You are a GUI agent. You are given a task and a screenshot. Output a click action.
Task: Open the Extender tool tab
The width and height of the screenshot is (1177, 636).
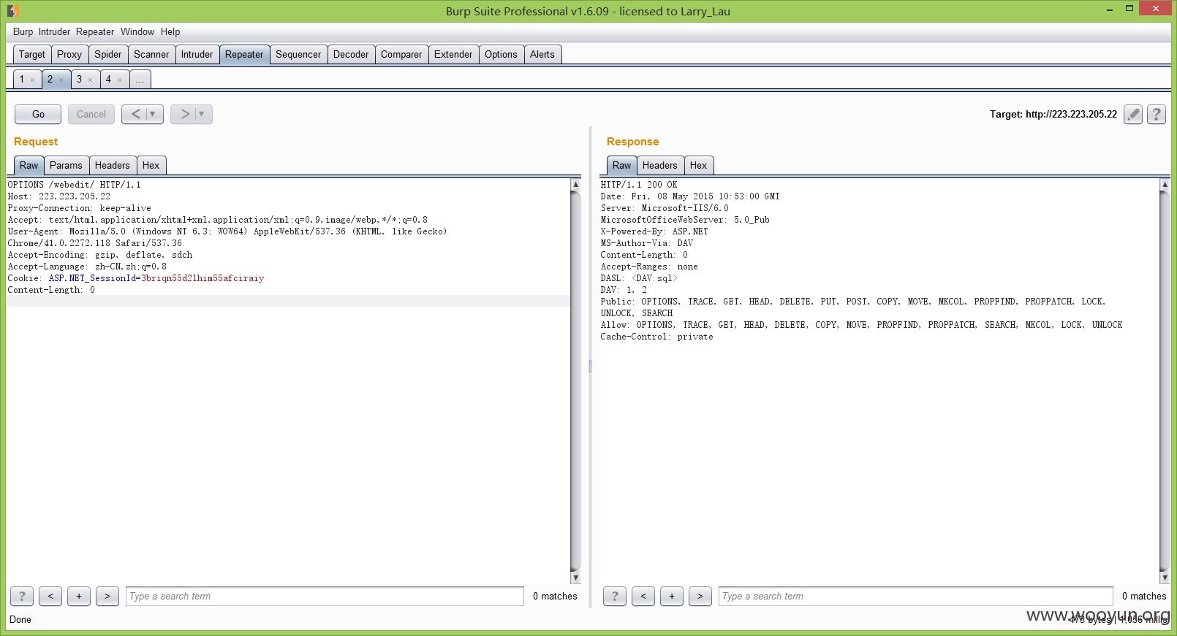[x=453, y=54]
